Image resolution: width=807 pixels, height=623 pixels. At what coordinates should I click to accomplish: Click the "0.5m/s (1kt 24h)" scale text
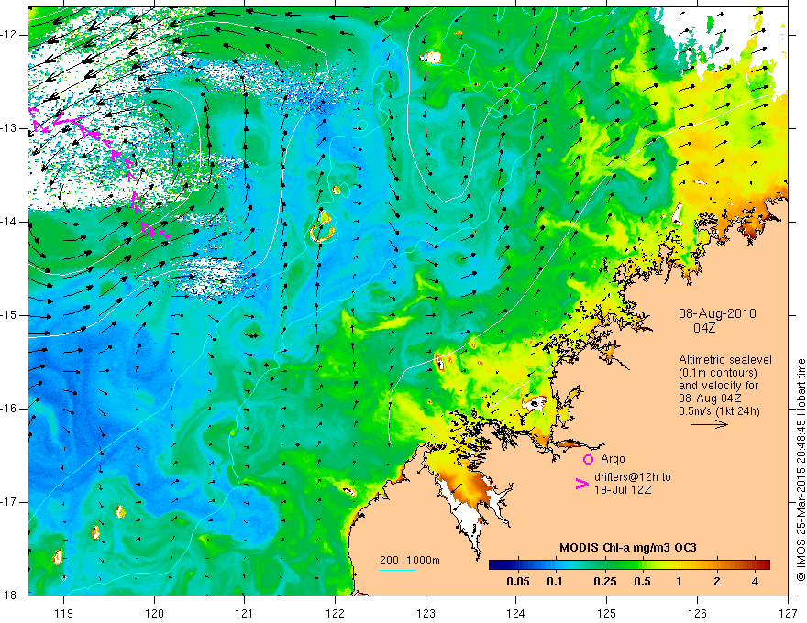719,411
